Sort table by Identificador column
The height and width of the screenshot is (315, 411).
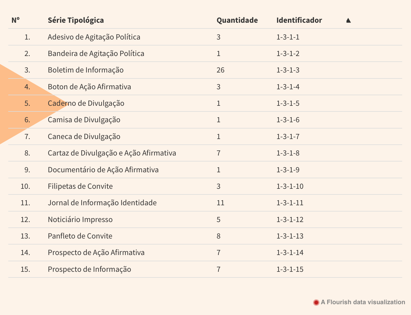299,20
